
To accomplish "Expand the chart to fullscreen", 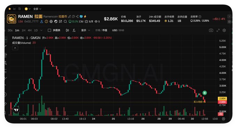I will click(x=218, y=30).
